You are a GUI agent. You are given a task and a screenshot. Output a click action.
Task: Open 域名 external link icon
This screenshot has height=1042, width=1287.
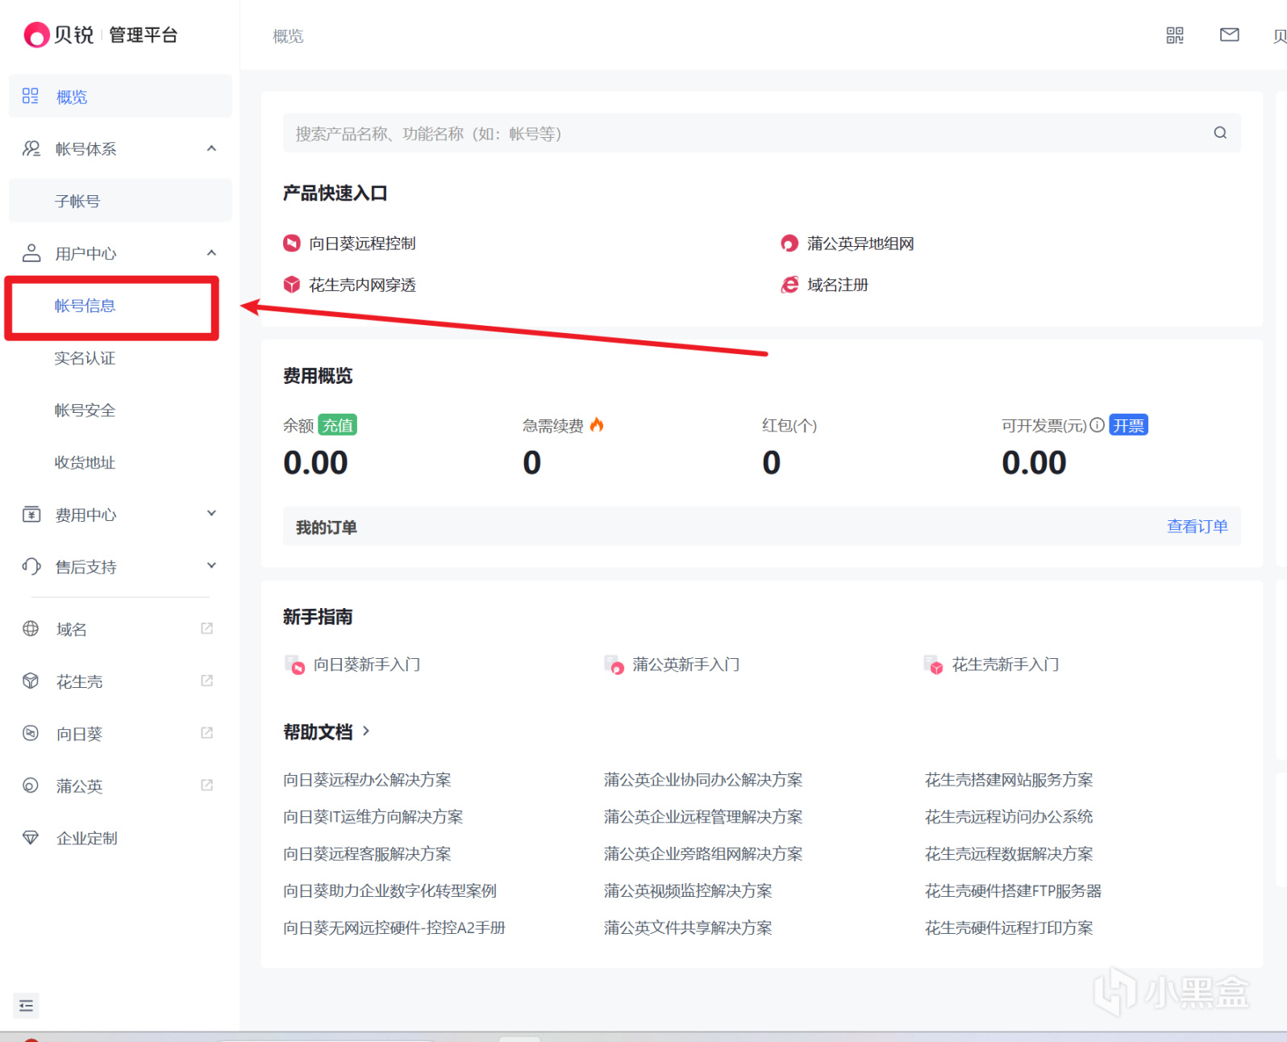point(206,628)
